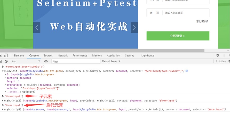Open the Console tab
Viewport: 230px width, 125px height.
(34, 55)
